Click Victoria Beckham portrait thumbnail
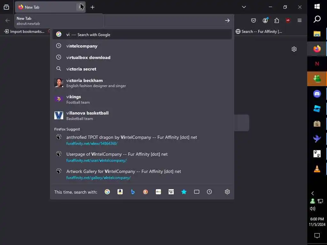Image resolution: width=327 pixels, height=245 pixels. 59,83
